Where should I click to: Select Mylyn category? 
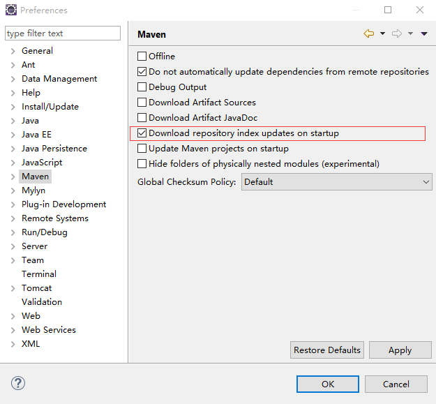[x=33, y=190]
